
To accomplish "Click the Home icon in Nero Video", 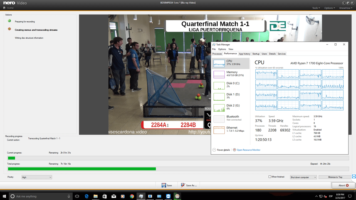I will (4, 8).
